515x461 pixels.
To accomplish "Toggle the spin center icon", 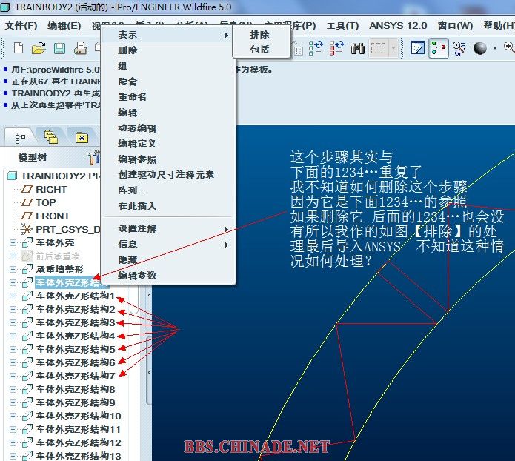I will click(x=439, y=48).
